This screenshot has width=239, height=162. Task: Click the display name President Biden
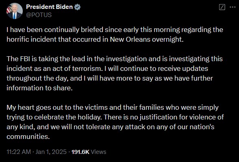tap(50, 7)
